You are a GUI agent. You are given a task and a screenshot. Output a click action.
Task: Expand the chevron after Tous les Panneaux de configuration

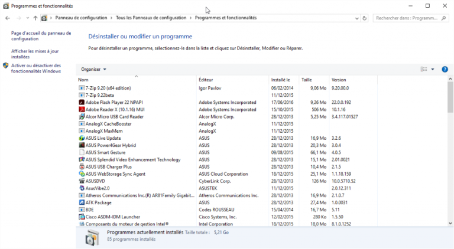coord(190,18)
